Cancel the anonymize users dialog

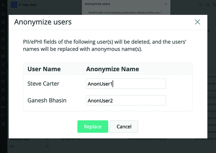124,127
